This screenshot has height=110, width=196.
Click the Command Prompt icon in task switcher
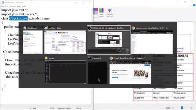coord(90,58)
